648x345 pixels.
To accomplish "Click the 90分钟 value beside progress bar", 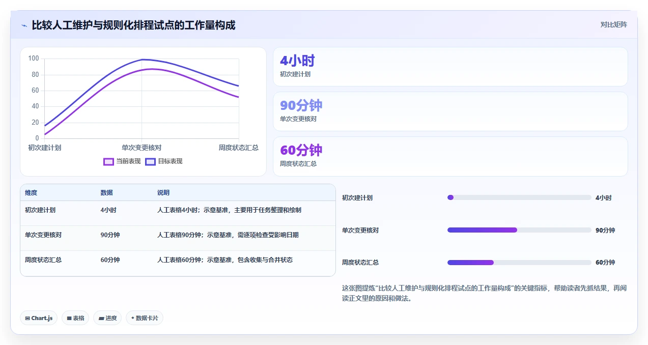I will 605,230.
